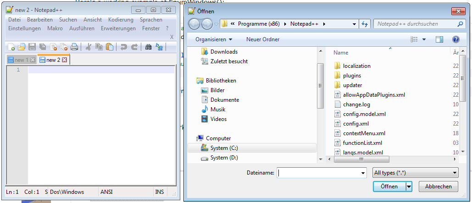The height and width of the screenshot is (203, 472).
Task: Go forward in the Öffnen dialog
Action: tap(207, 24)
